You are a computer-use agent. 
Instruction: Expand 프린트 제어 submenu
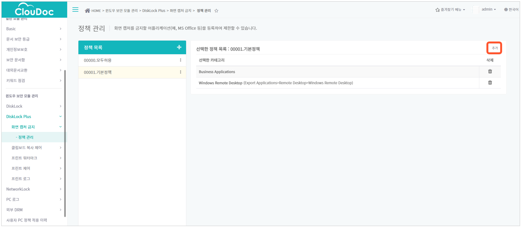tap(34, 168)
